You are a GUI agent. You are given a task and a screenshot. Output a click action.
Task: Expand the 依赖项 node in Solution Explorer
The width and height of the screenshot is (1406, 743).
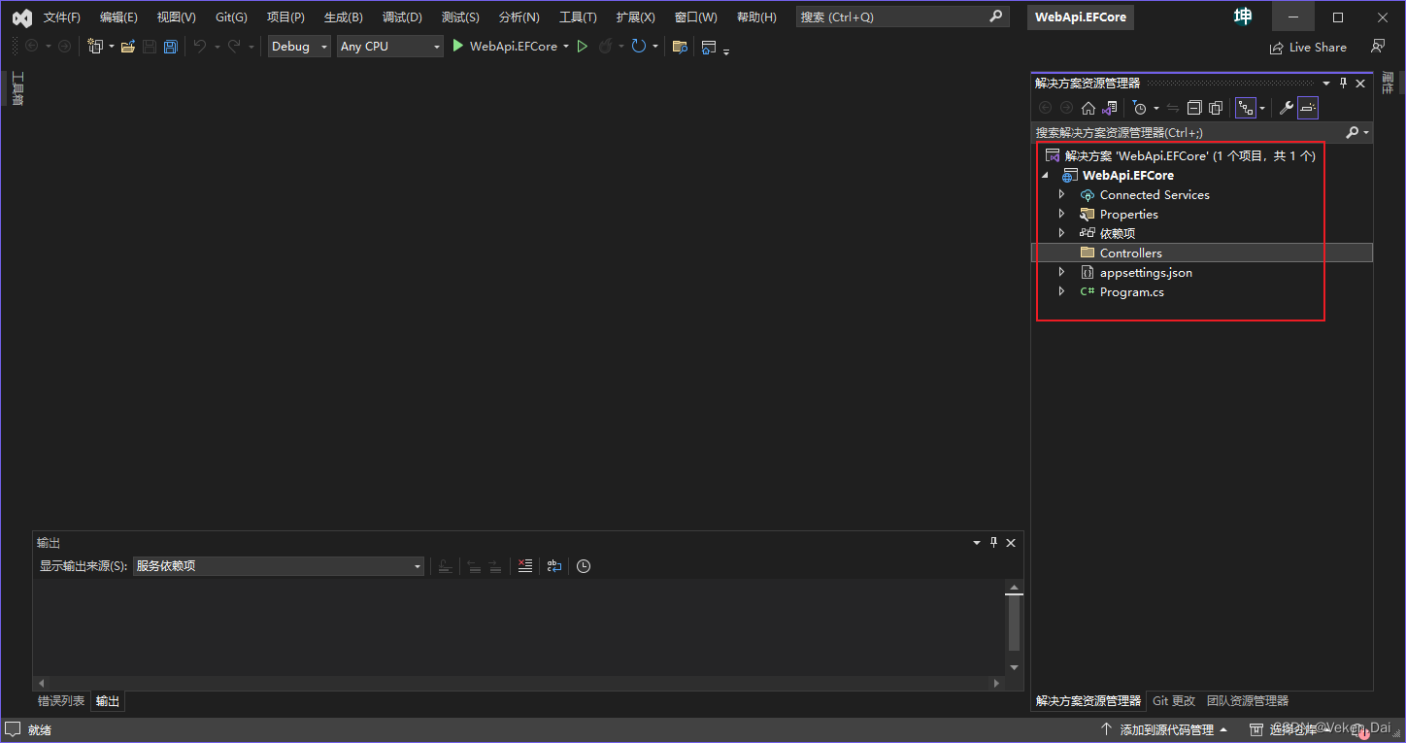1061,233
